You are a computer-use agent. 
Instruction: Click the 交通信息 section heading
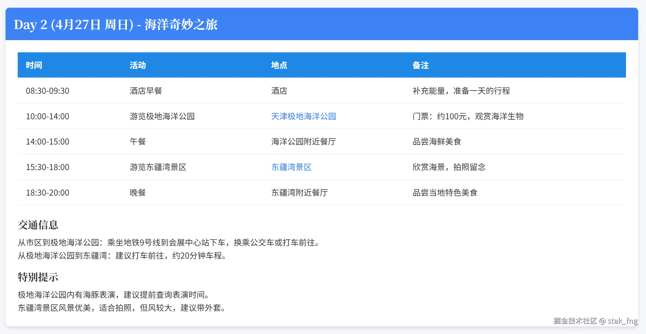pyautogui.click(x=38, y=225)
